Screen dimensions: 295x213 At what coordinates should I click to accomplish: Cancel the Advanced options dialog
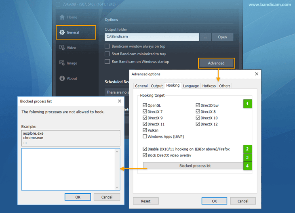coord(243,201)
